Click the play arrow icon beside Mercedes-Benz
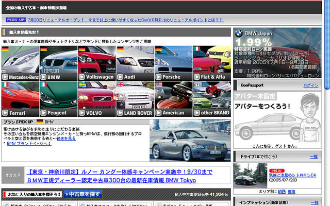This screenshot has width=330, height=206. point(5,77)
